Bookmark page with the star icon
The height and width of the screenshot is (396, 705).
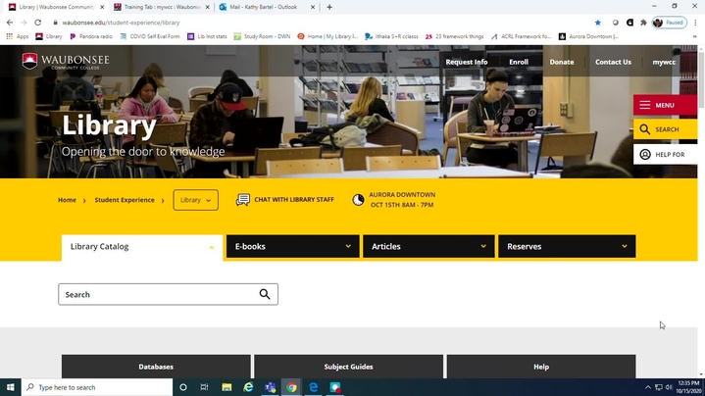[597, 23]
